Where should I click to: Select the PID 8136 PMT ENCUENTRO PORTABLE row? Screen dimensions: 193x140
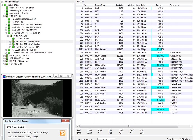point(134,81)
